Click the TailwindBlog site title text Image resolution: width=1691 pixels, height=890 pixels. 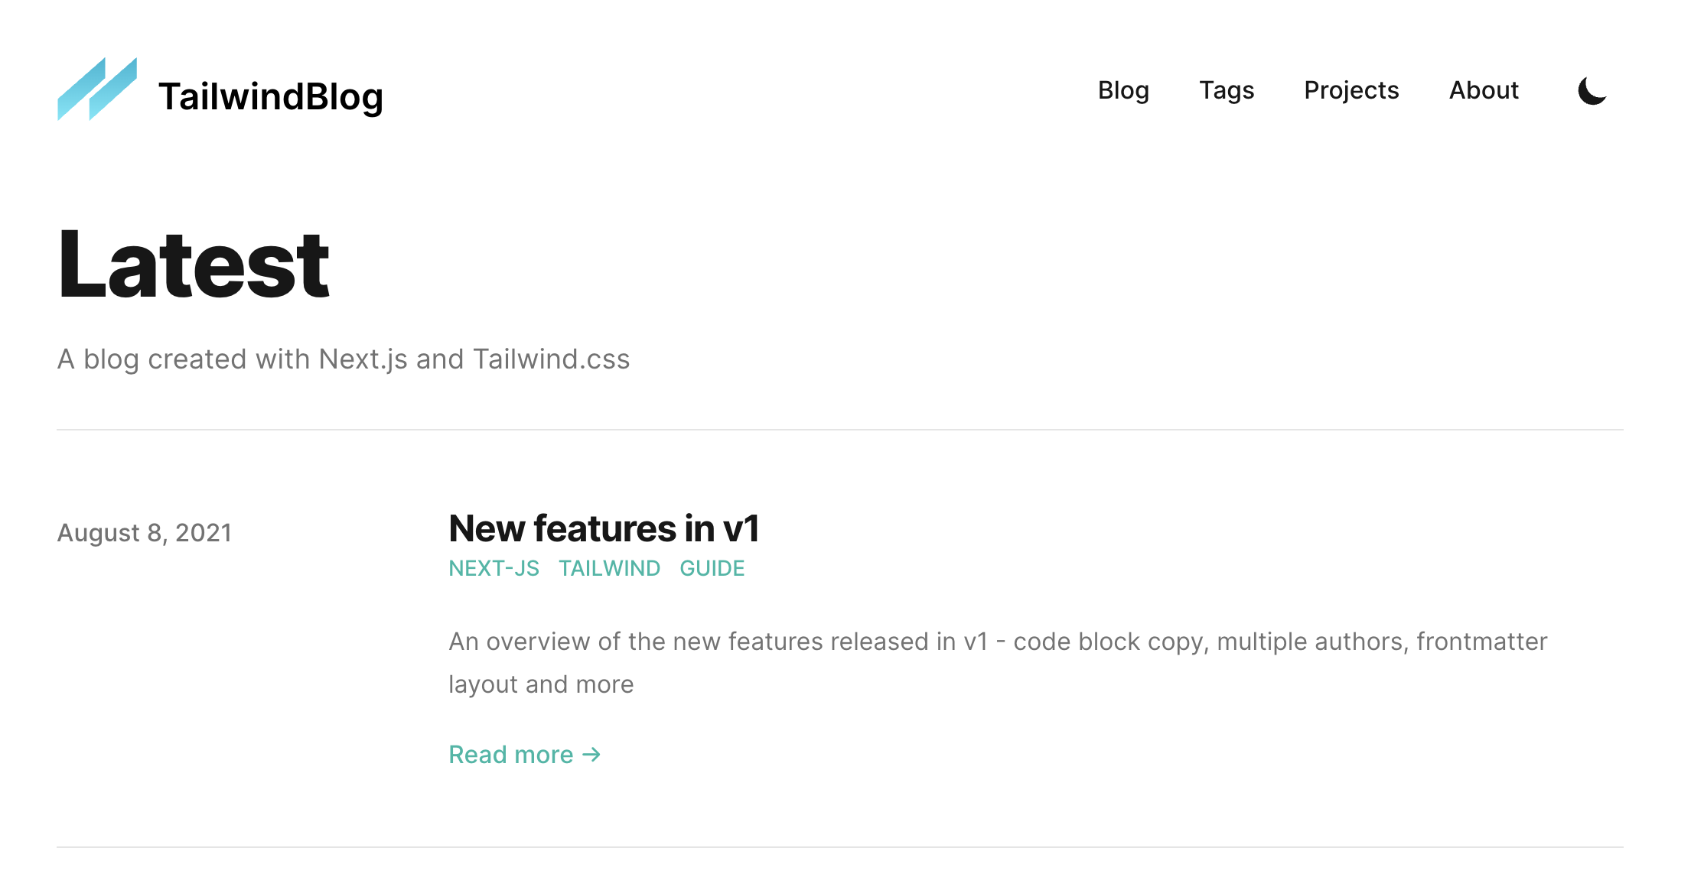[x=270, y=97]
